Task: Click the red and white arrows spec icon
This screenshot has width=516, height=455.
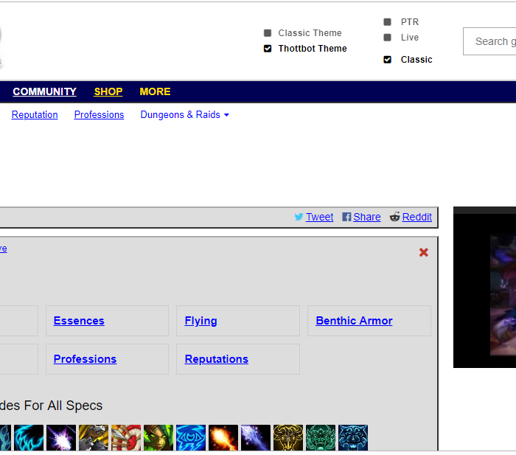Action: [125, 438]
